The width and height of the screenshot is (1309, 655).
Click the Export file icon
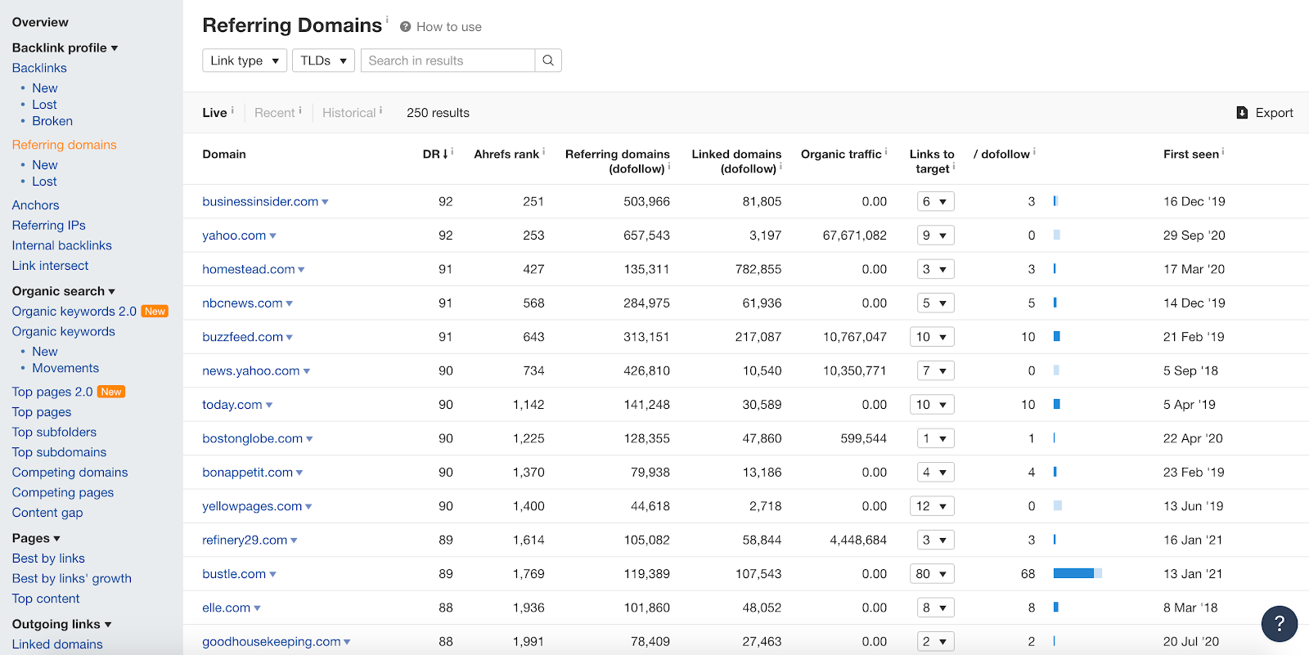tap(1242, 113)
